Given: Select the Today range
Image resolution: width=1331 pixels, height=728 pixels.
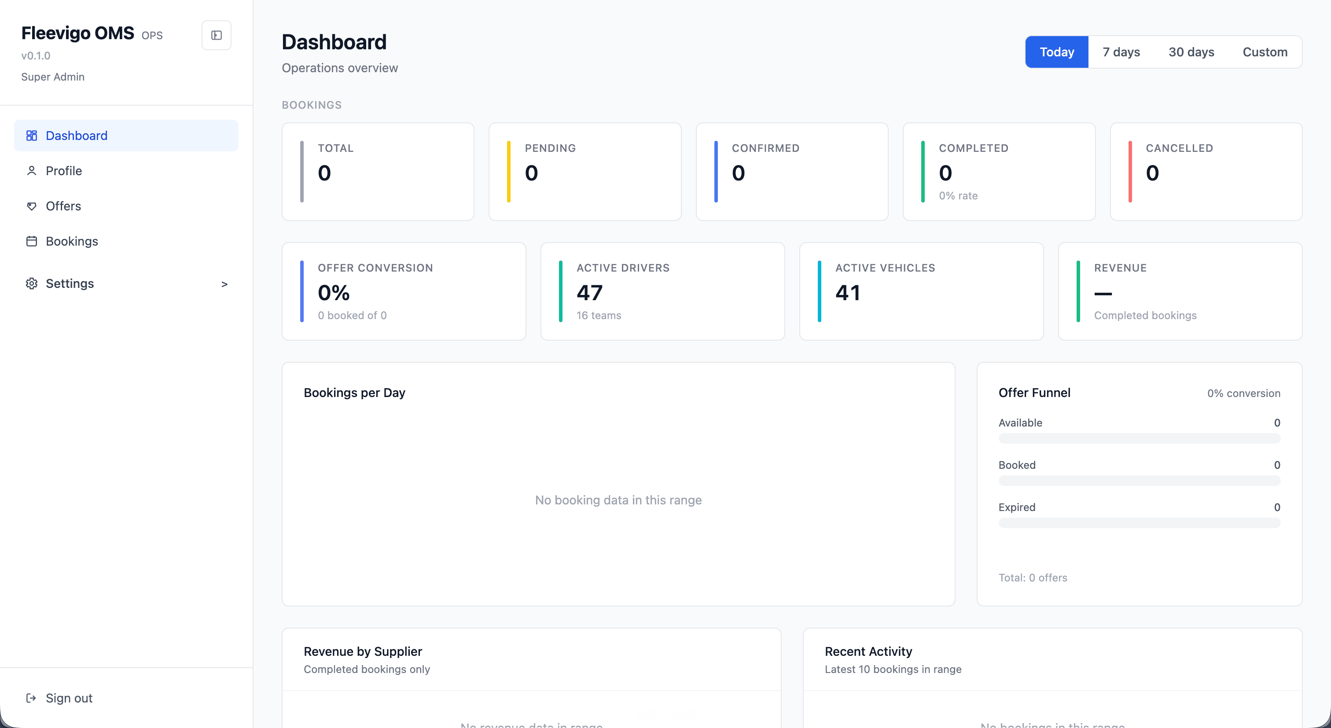Looking at the screenshot, I should [1057, 51].
